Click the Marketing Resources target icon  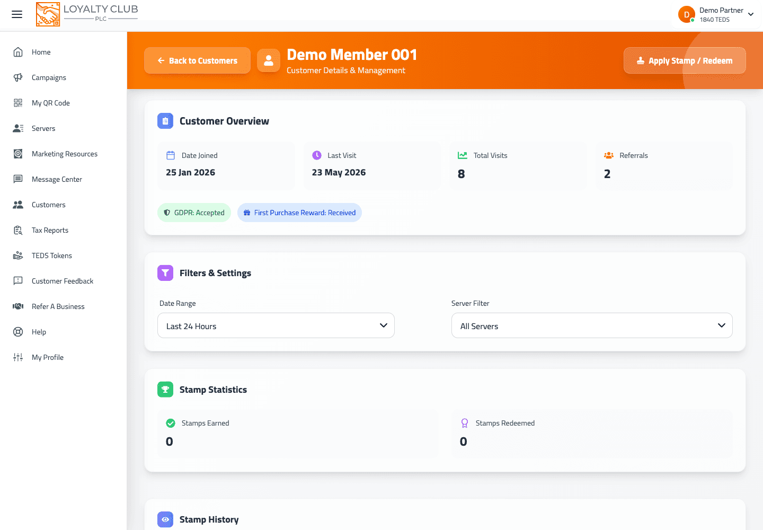point(18,154)
